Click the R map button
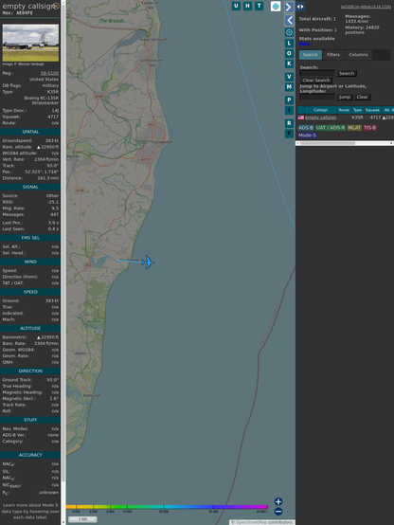Screen dimensions: 394x525 click(x=289, y=123)
